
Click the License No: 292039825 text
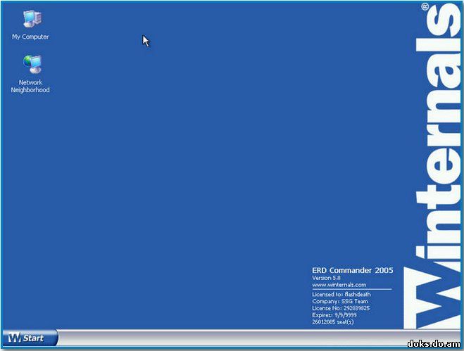341,308
